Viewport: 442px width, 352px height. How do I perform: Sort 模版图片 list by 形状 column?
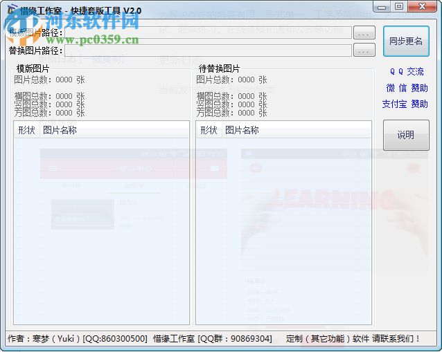(x=27, y=130)
